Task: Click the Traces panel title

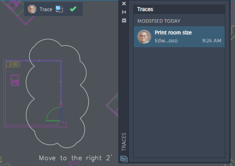Action: pos(145,9)
